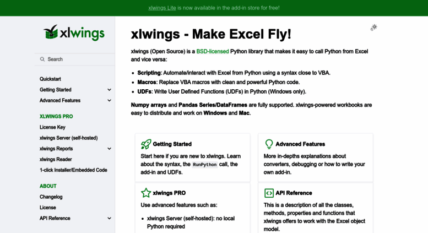Open the xlwings PRO card title

pyautogui.click(x=169, y=193)
